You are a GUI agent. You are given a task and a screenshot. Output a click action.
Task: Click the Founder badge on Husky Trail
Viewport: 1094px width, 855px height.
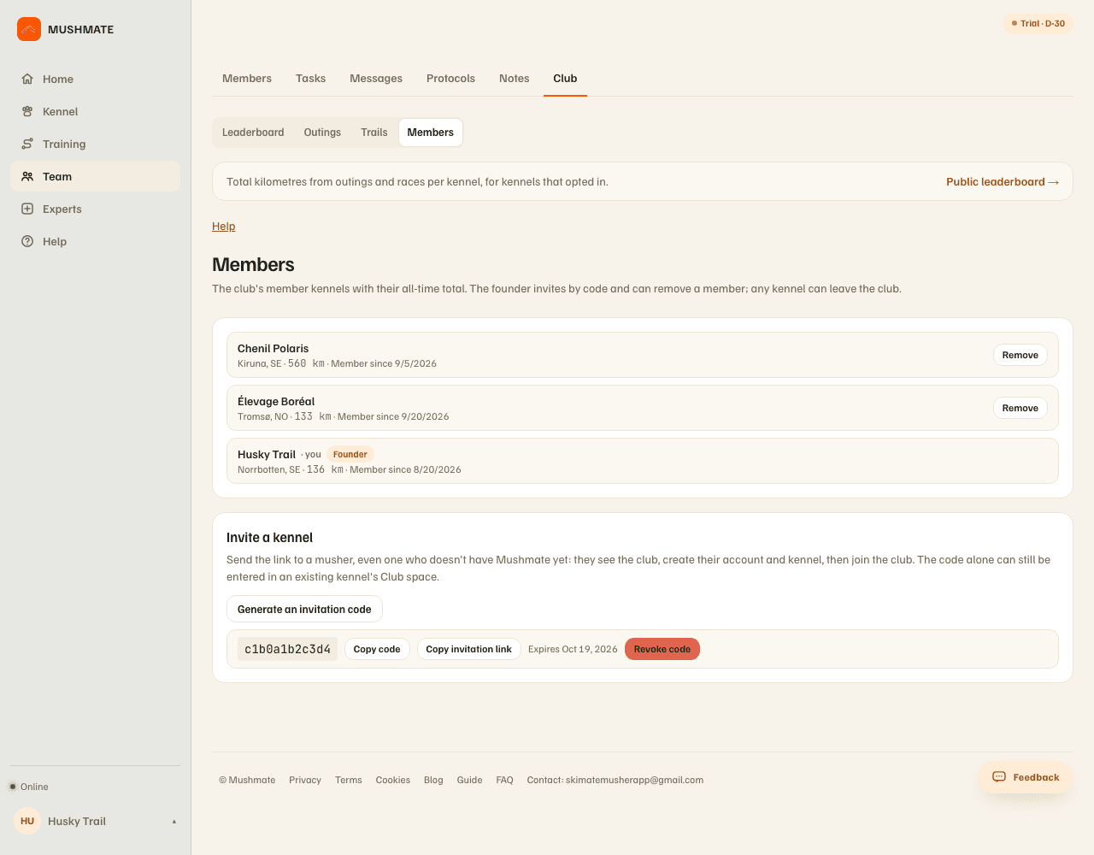click(350, 454)
